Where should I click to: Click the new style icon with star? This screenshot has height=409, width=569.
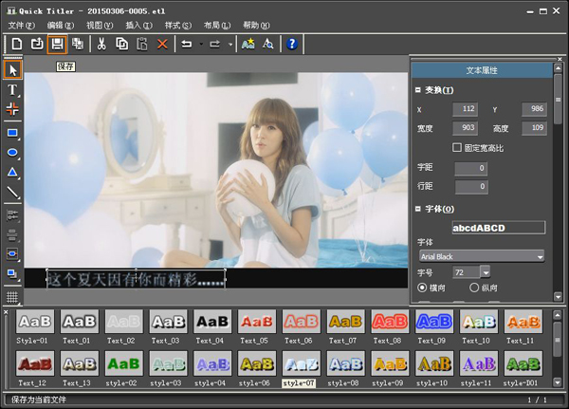point(248,44)
